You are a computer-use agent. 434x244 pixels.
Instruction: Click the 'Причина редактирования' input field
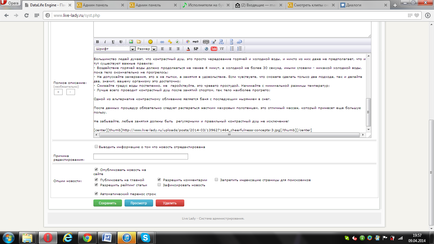(140, 156)
